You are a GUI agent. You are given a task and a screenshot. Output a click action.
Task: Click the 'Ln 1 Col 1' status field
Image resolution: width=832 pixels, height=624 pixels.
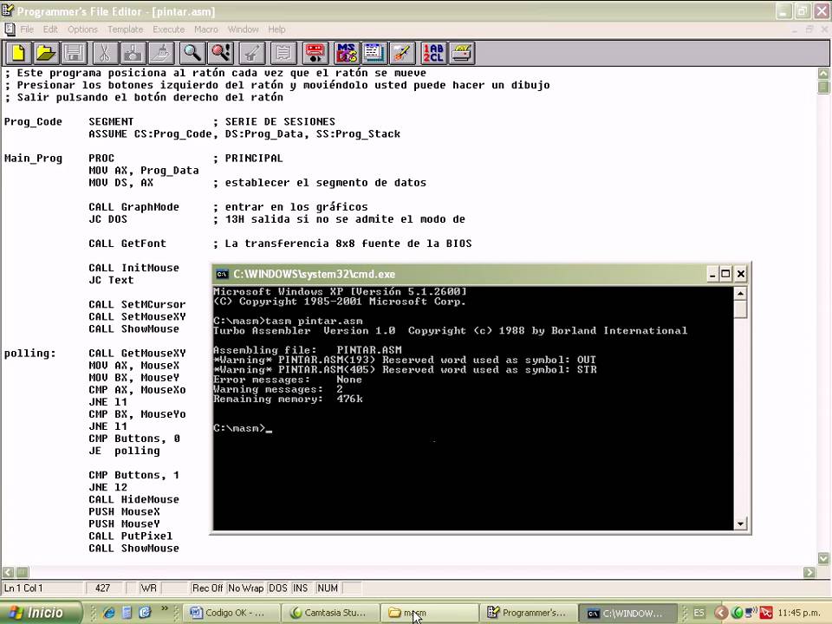click(x=42, y=588)
